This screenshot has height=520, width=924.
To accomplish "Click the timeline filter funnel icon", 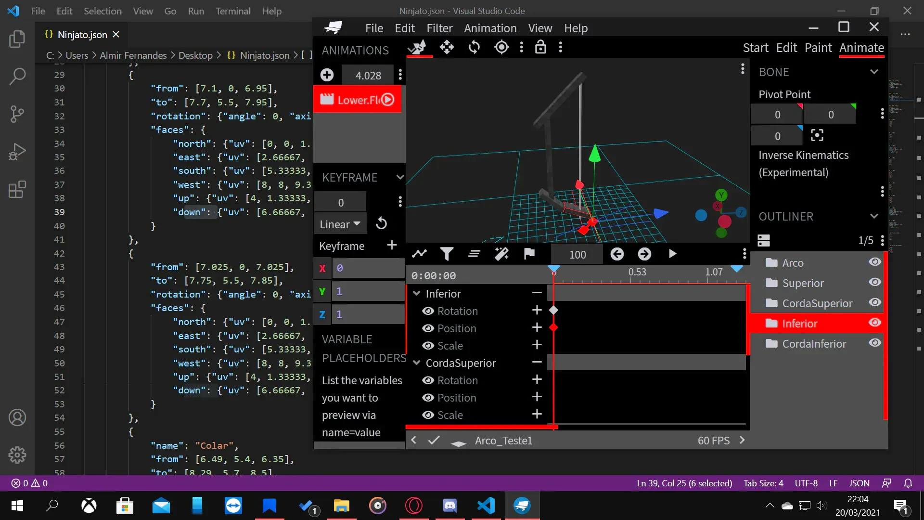I will pyautogui.click(x=447, y=254).
